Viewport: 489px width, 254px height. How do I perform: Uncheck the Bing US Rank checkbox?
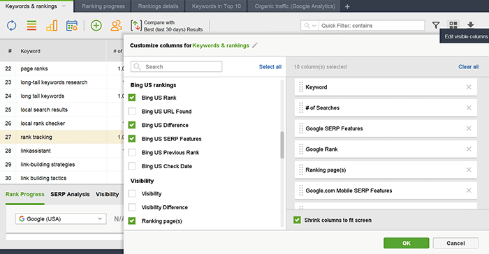132,98
